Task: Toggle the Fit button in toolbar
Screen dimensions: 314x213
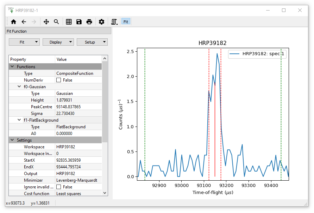Action: (126, 22)
